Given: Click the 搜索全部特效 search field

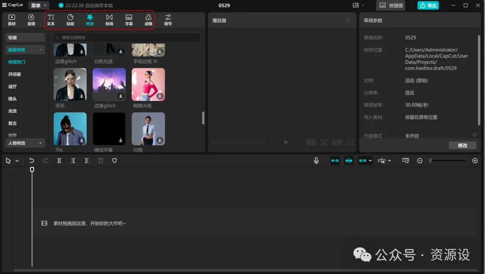Looking at the screenshot, I should [127, 37].
